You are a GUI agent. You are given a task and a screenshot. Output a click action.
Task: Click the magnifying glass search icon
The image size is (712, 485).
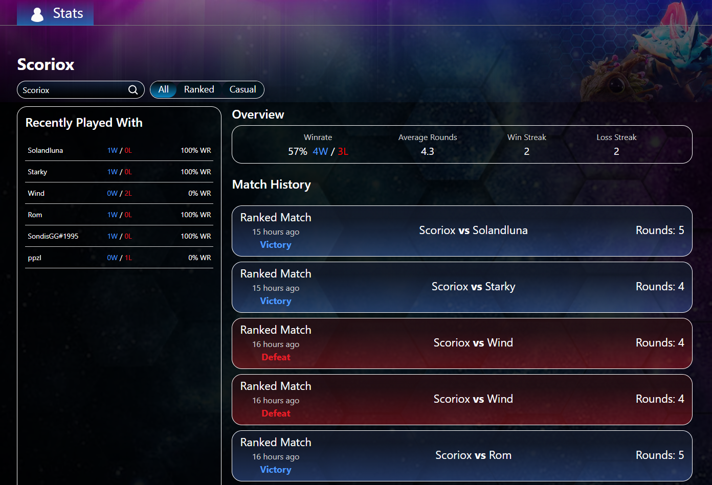(x=133, y=89)
